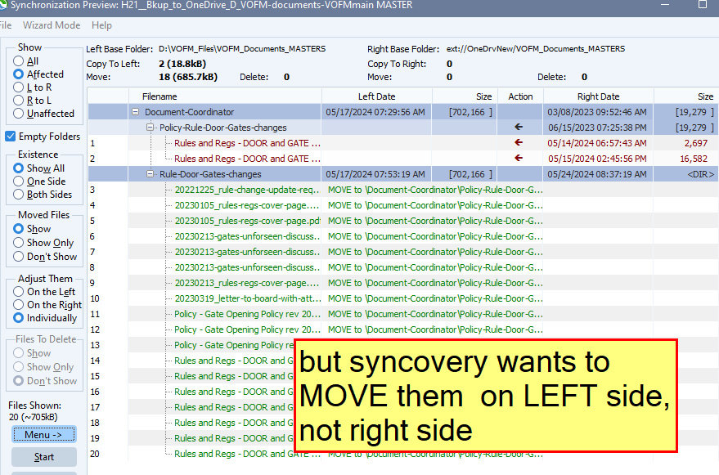The width and height of the screenshot is (719, 475).
Task: Open the Wizard Mode menu
Action: [51, 25]
